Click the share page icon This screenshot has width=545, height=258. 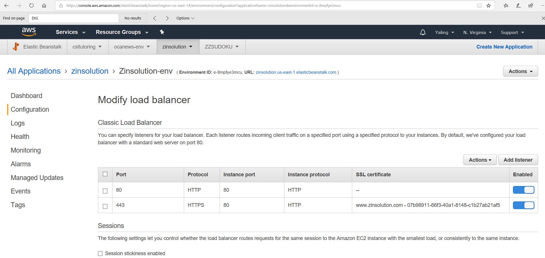coord(531,5)
